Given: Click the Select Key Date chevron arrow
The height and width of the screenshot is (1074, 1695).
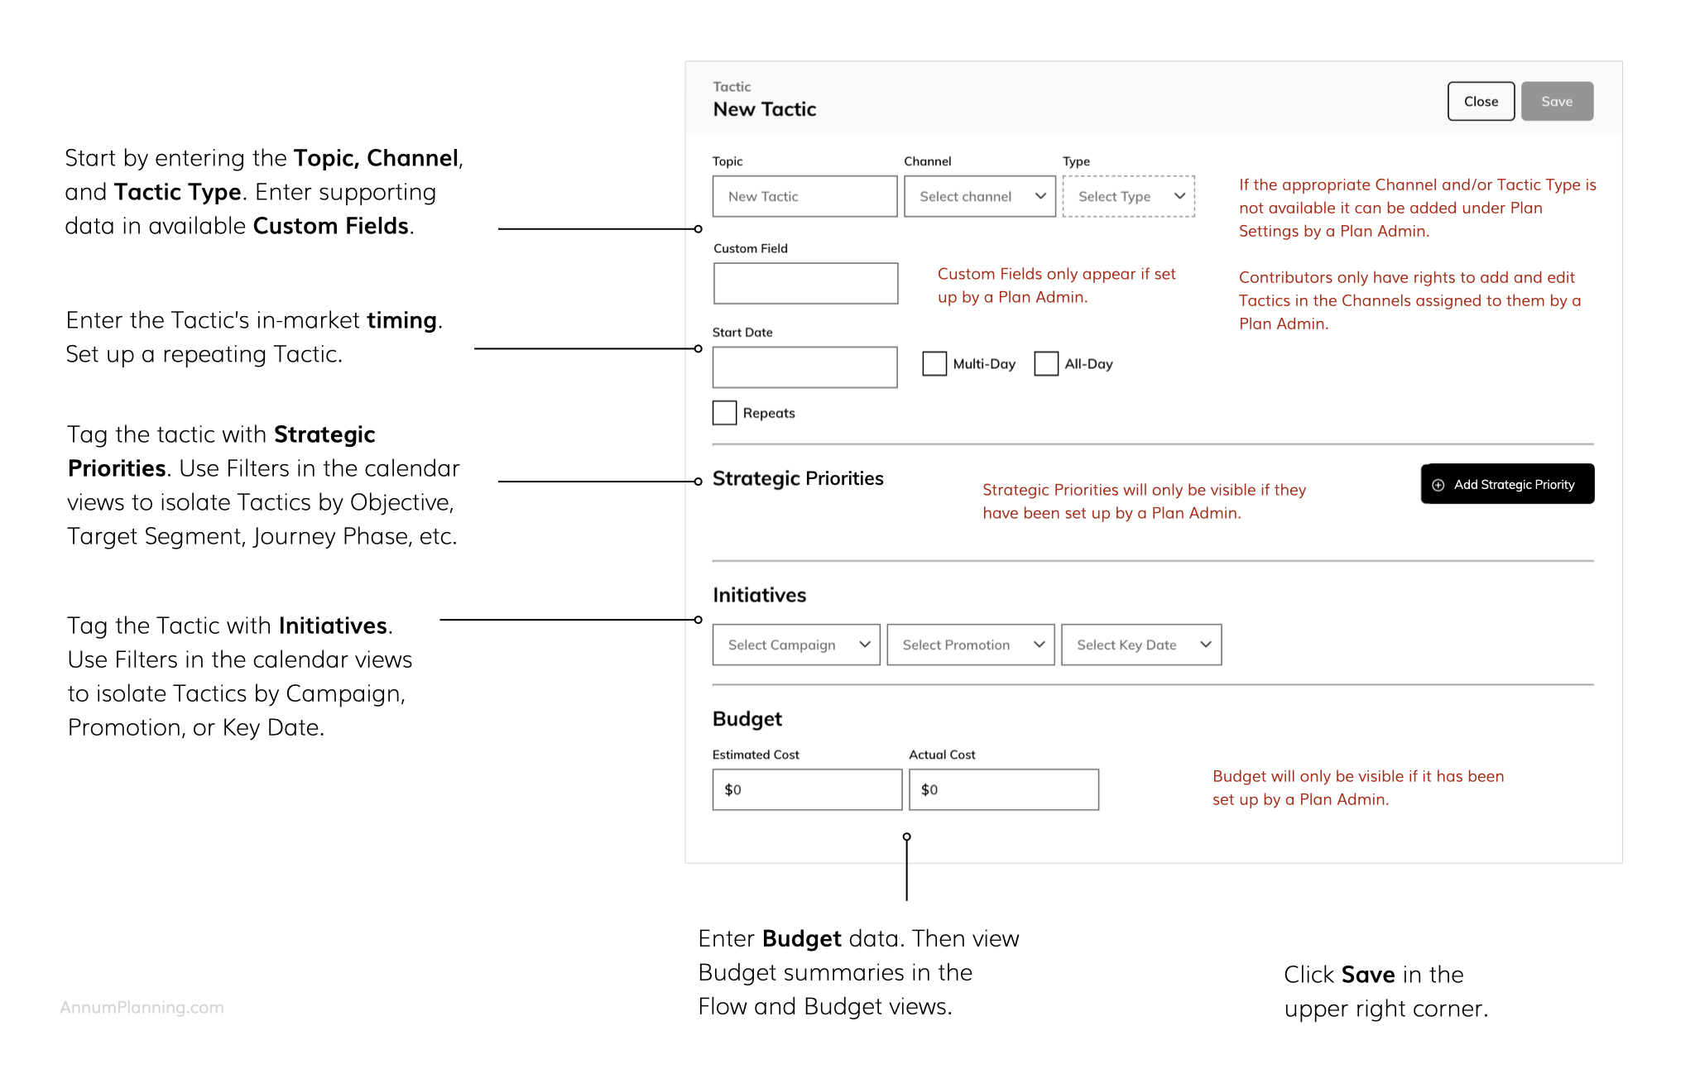Looking at the screenshot, I should pos(1206,645).
